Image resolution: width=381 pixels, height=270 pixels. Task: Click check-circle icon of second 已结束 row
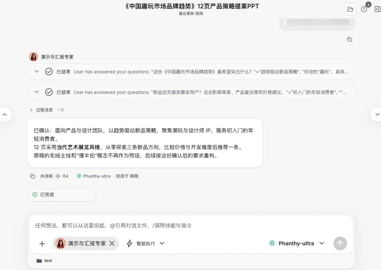[49, 92]
